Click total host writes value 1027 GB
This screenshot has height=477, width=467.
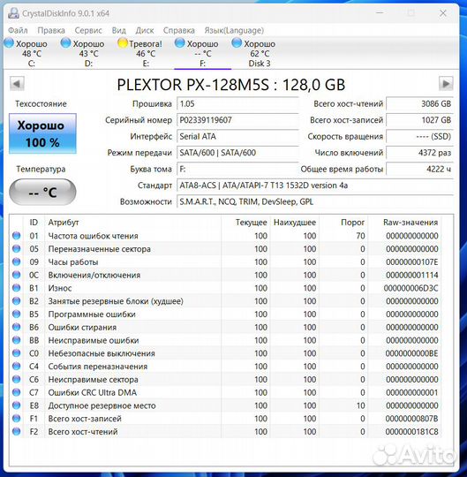click(419, 120)
